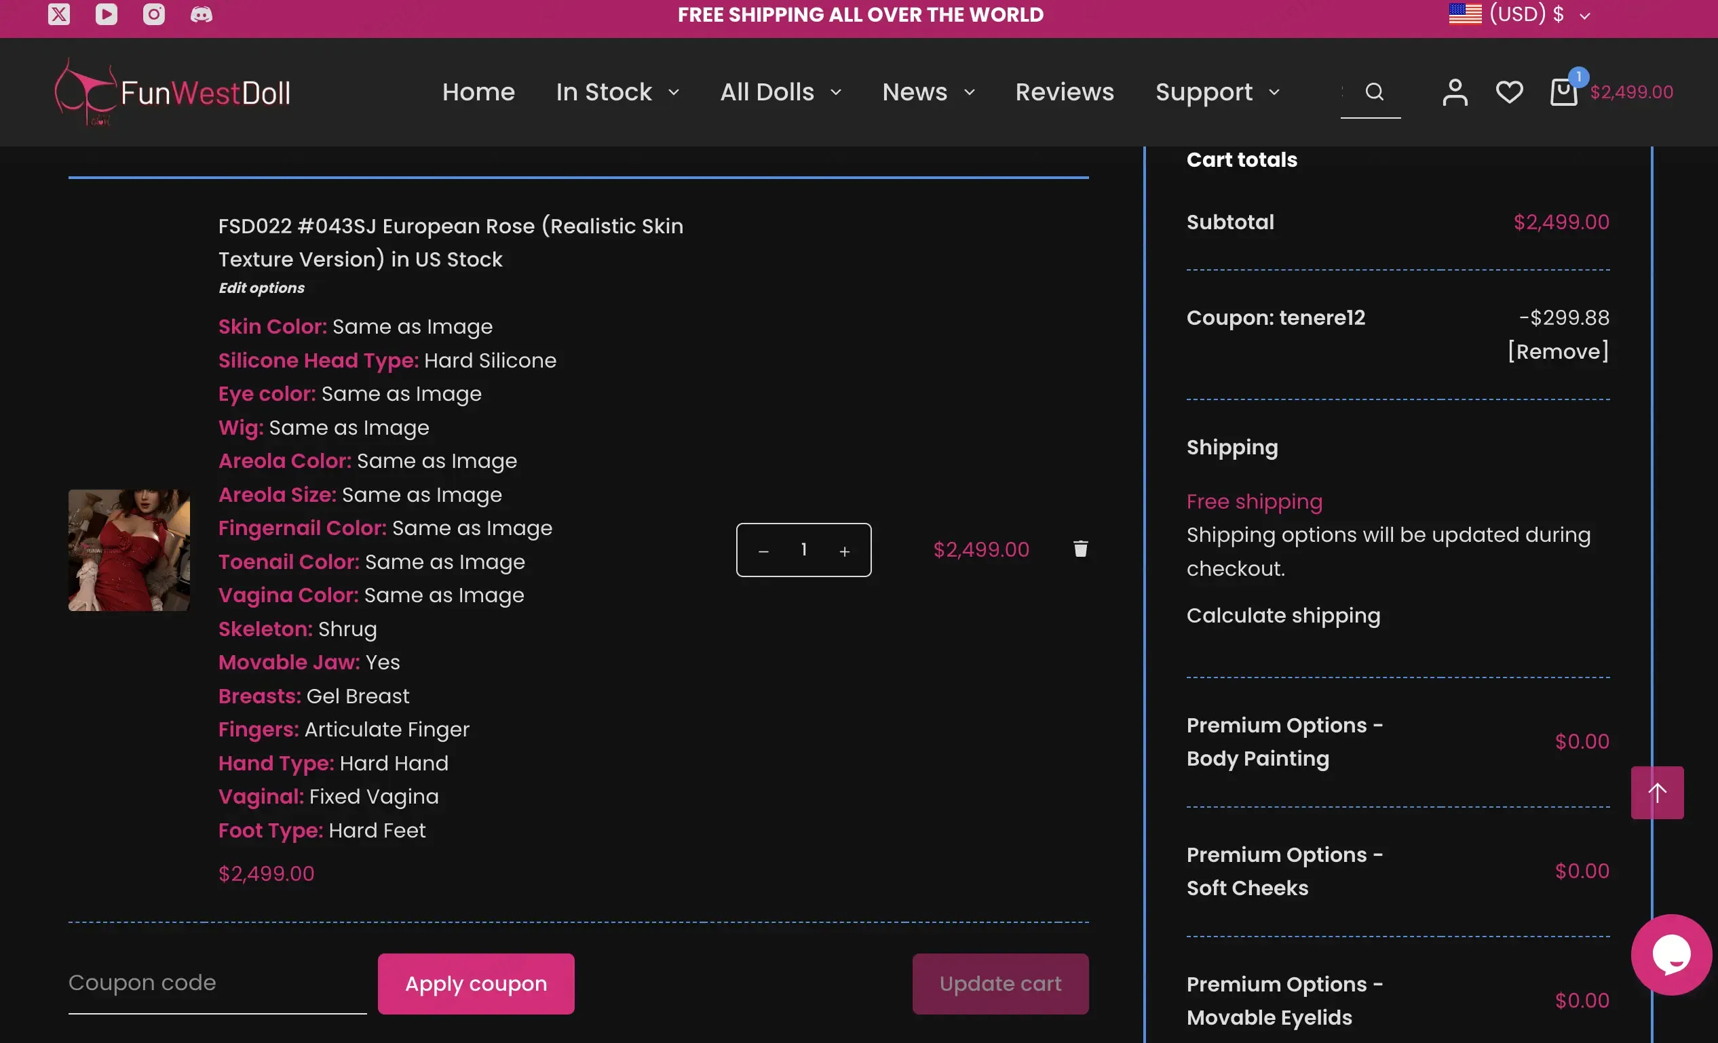The height and width of the screenshot is (1043, 1718).
Task: Open the YouTube social link
Action: [x=106, y=14]
